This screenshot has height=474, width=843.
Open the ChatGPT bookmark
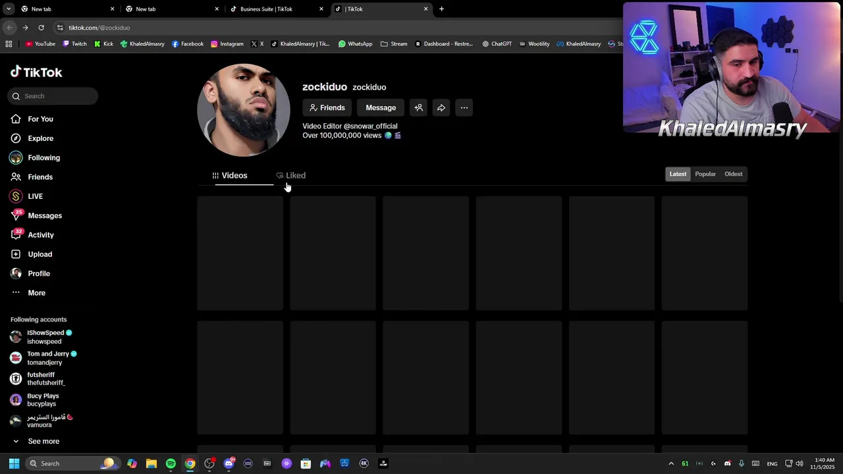(x=497, y=44)
